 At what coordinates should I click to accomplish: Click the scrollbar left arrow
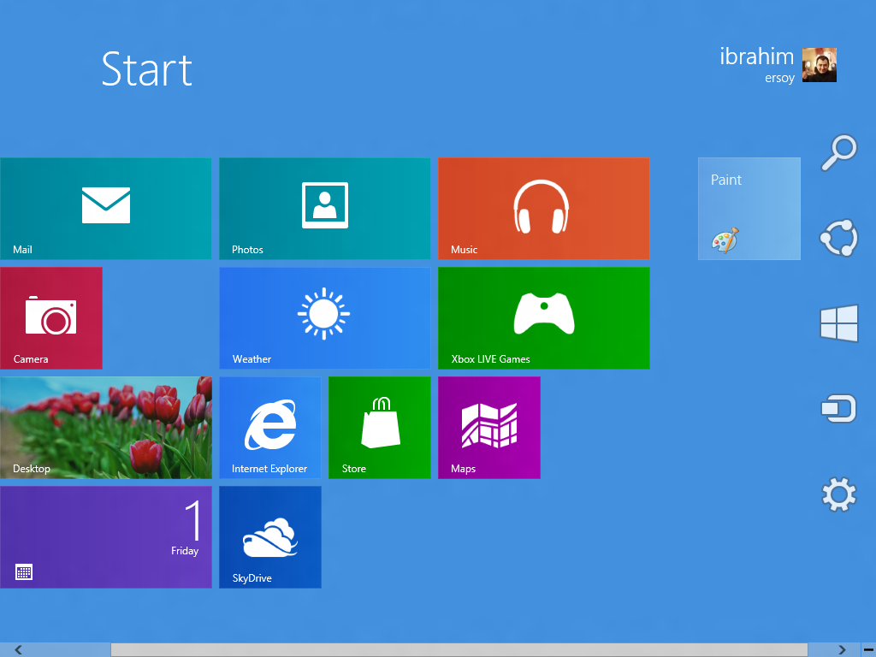[x=19, y=650]
